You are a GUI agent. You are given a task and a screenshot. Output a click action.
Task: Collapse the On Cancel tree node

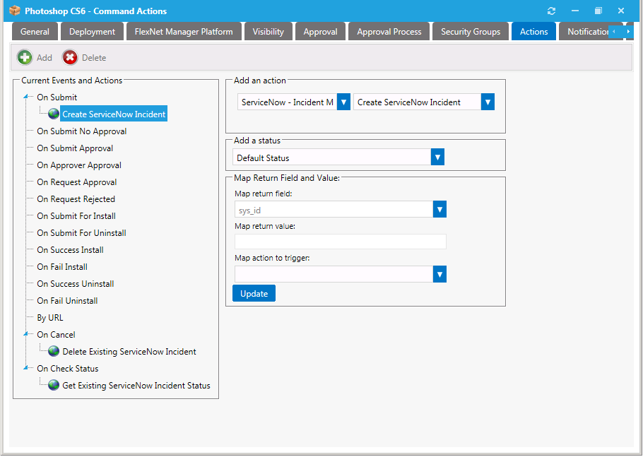tap(25, 334)
